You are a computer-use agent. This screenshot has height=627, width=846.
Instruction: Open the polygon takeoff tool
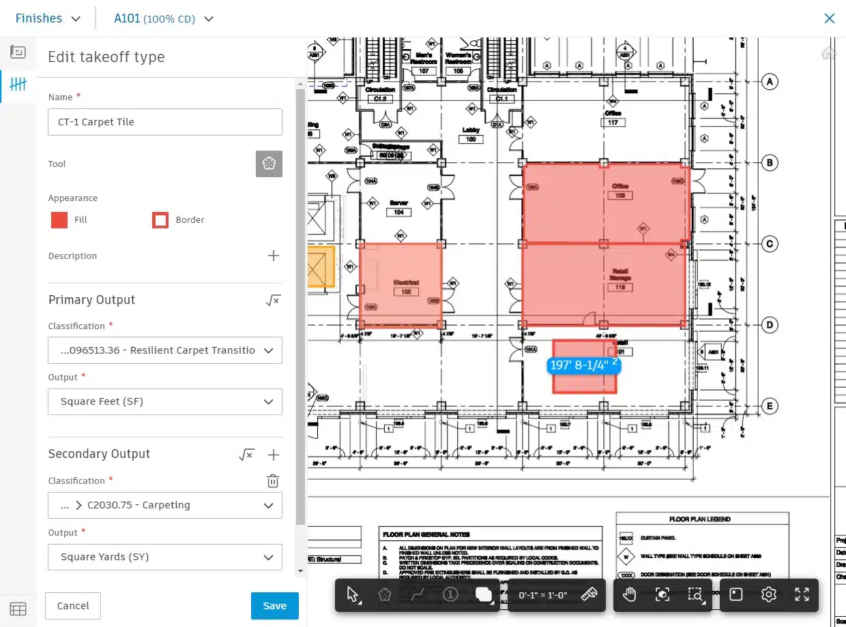tap(384, 594)
